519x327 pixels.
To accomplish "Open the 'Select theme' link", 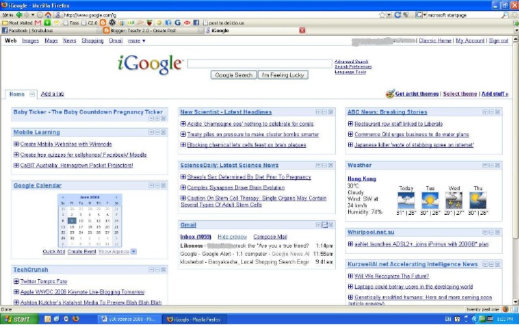I will pyautogui.click(x=460, y=94).
